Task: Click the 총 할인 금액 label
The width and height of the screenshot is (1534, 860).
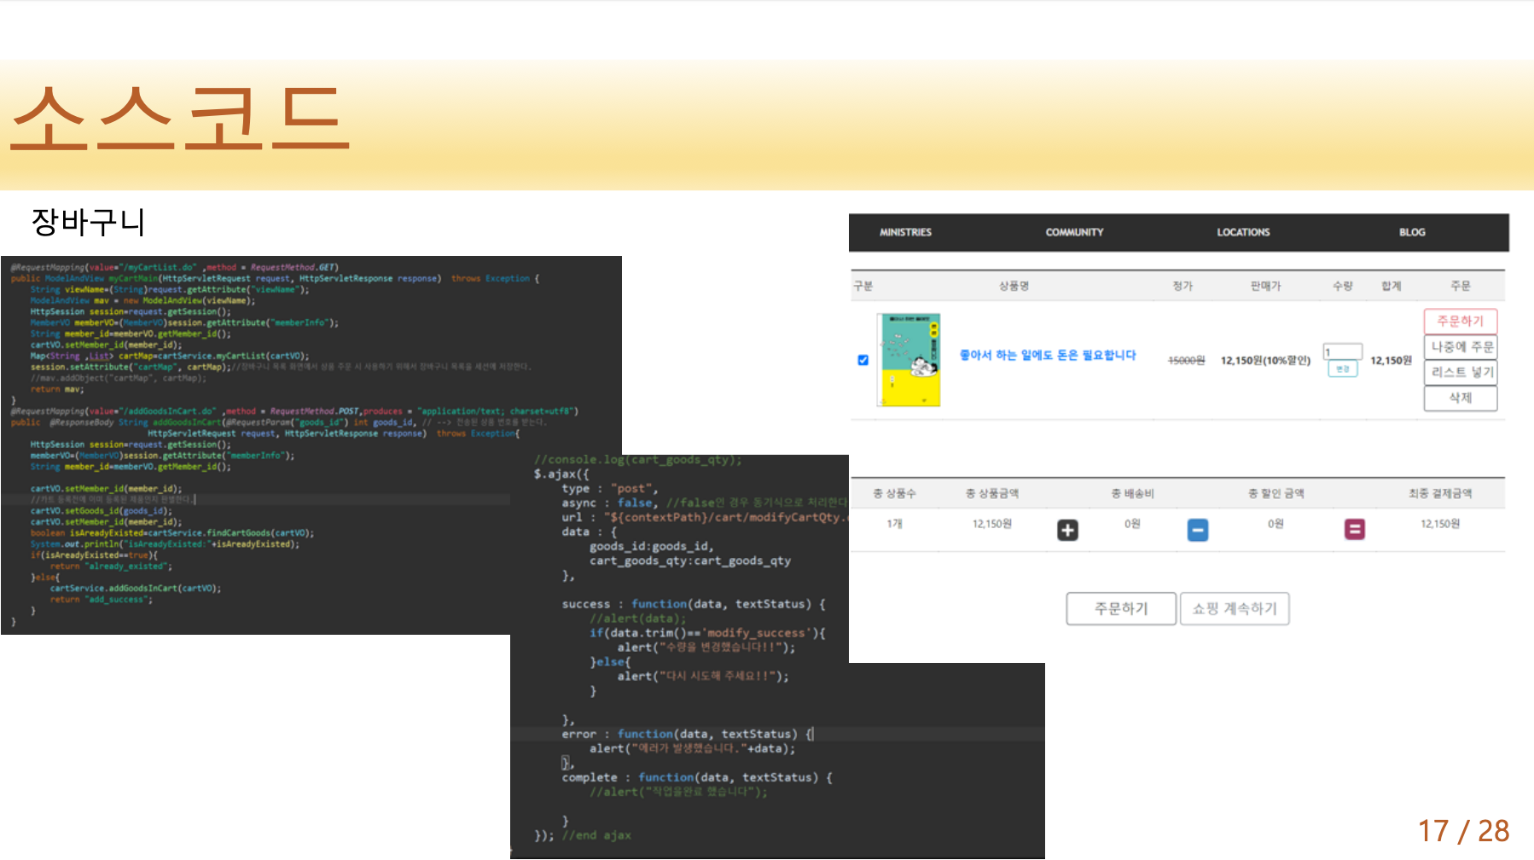Action: 1275,493
